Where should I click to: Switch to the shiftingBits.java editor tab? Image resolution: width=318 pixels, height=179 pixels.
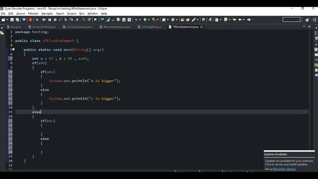pos(150,27)
